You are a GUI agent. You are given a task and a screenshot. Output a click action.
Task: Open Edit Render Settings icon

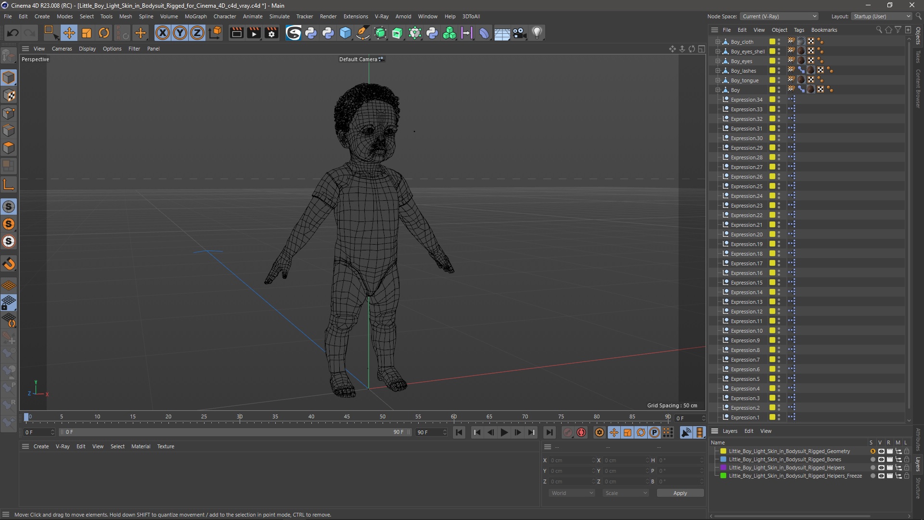click(x=271, y=33)
